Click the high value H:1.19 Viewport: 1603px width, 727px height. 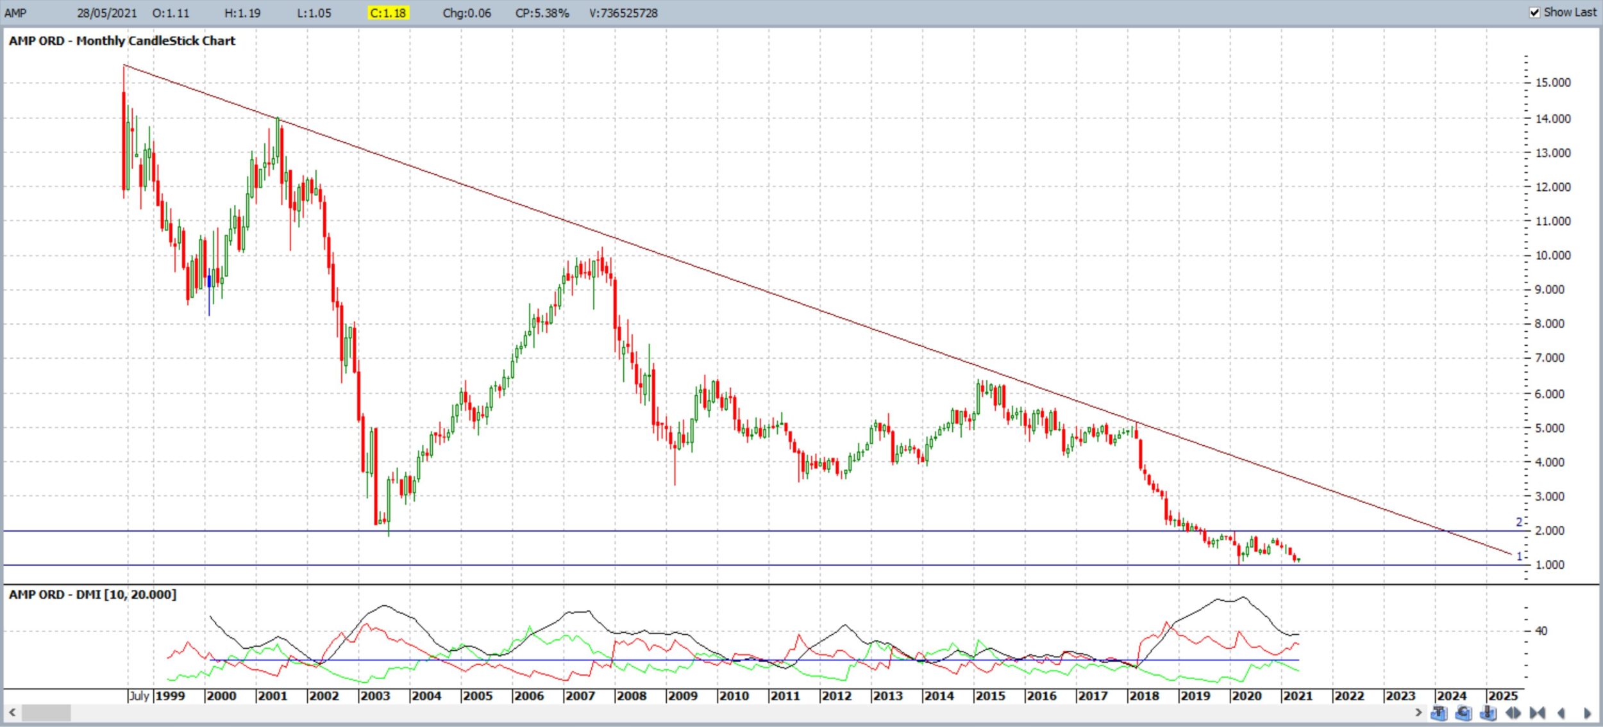tap(242, 13)
